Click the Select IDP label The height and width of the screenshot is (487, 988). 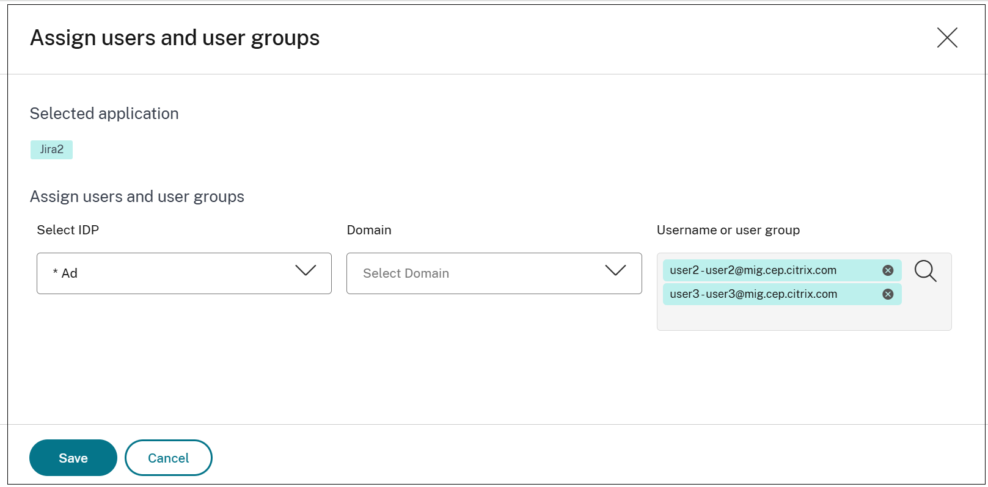(x=68, y=230)
